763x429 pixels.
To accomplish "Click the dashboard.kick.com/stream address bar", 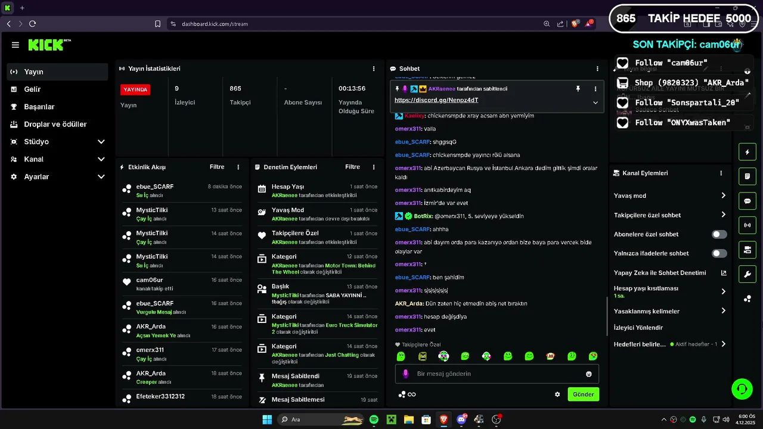I will (x=215, y=24).
